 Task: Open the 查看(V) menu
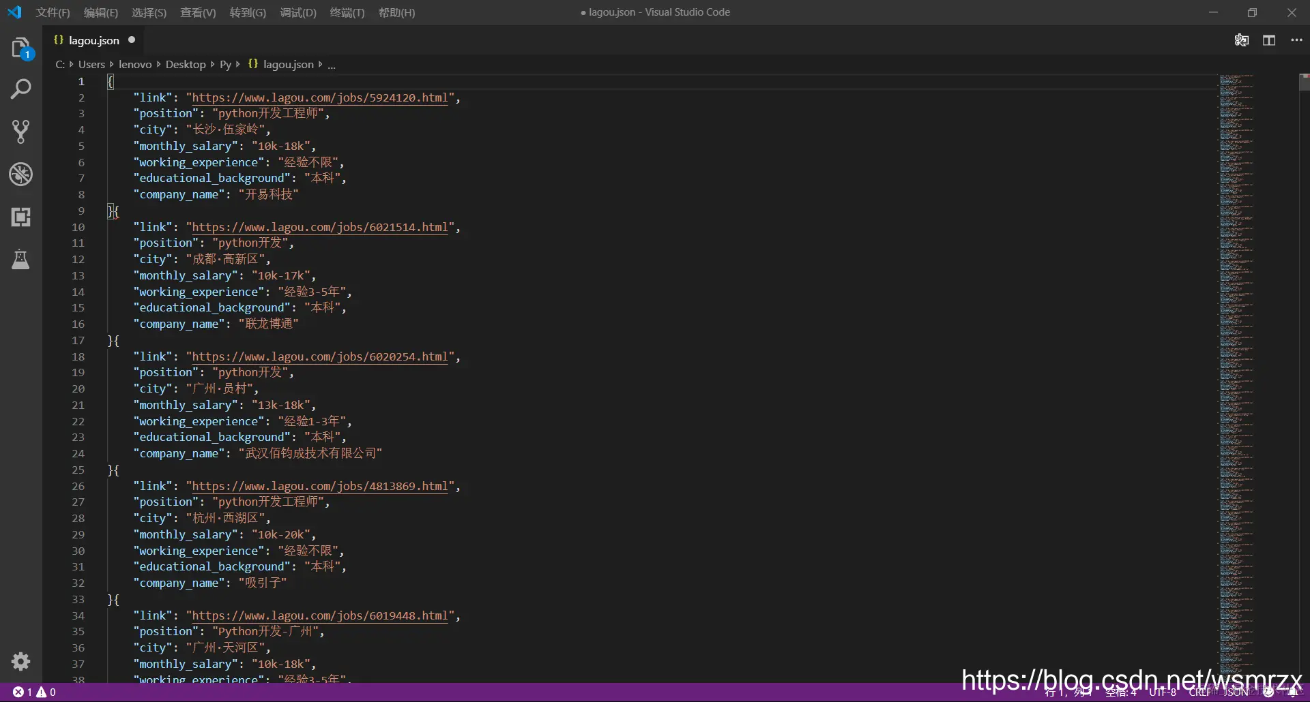point(198,12)
